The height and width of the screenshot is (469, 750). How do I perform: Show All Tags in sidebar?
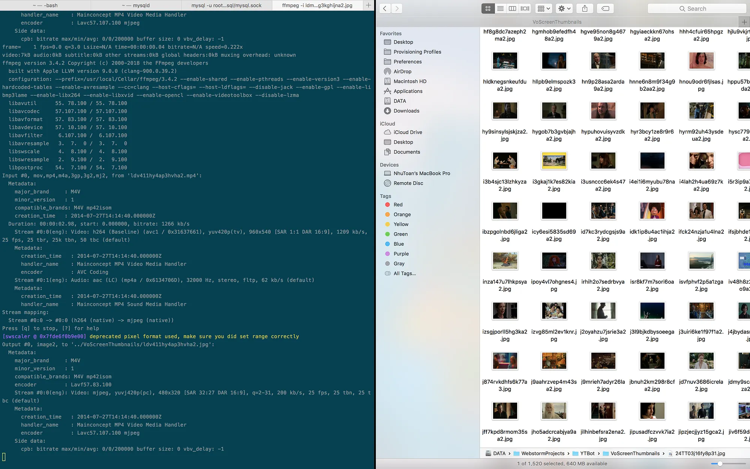405,274
